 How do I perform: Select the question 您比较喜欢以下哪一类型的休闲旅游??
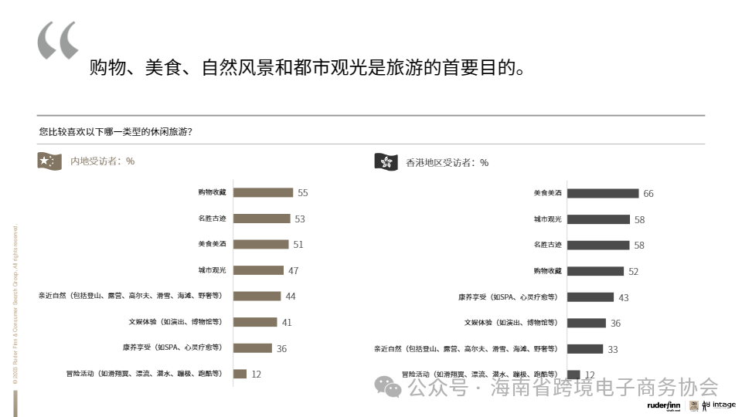coord(115,131)
